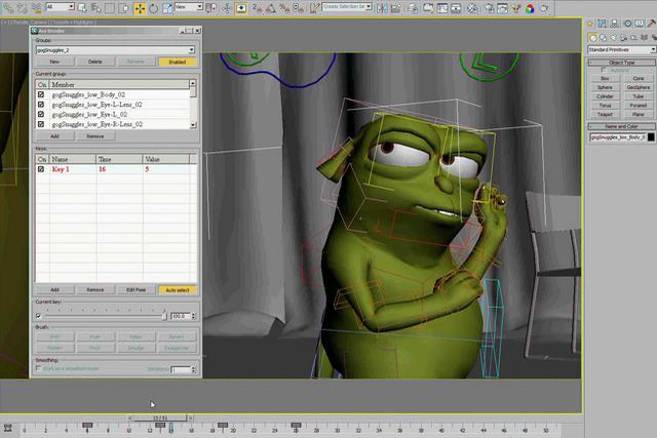Toggle the yellow Enabled button

tap(177, 62)
